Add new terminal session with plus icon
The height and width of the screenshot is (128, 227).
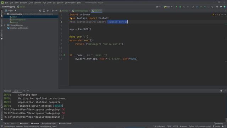(x=24, y=91)
